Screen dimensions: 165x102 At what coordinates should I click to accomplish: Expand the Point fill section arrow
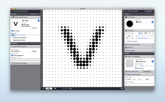(153, 47)
